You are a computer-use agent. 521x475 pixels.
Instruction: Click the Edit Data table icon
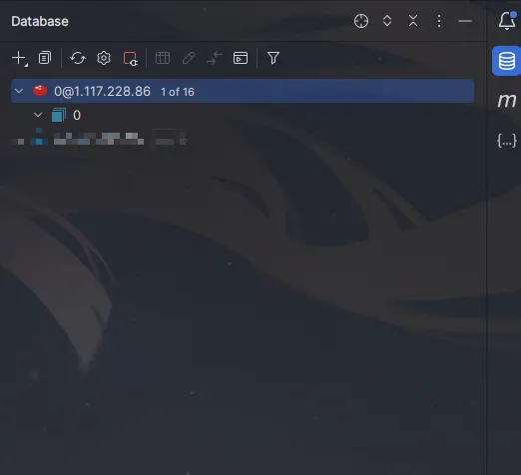point(163,58)
